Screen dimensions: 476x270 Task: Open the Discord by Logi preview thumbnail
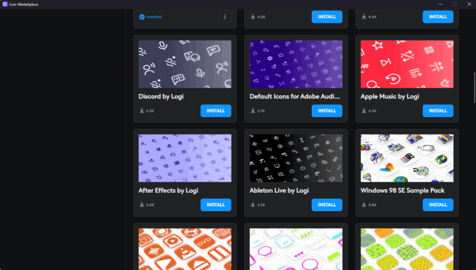[185, 64]
